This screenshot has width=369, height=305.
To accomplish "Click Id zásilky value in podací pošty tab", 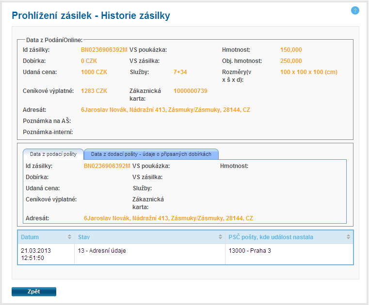I will coord(107,166).
